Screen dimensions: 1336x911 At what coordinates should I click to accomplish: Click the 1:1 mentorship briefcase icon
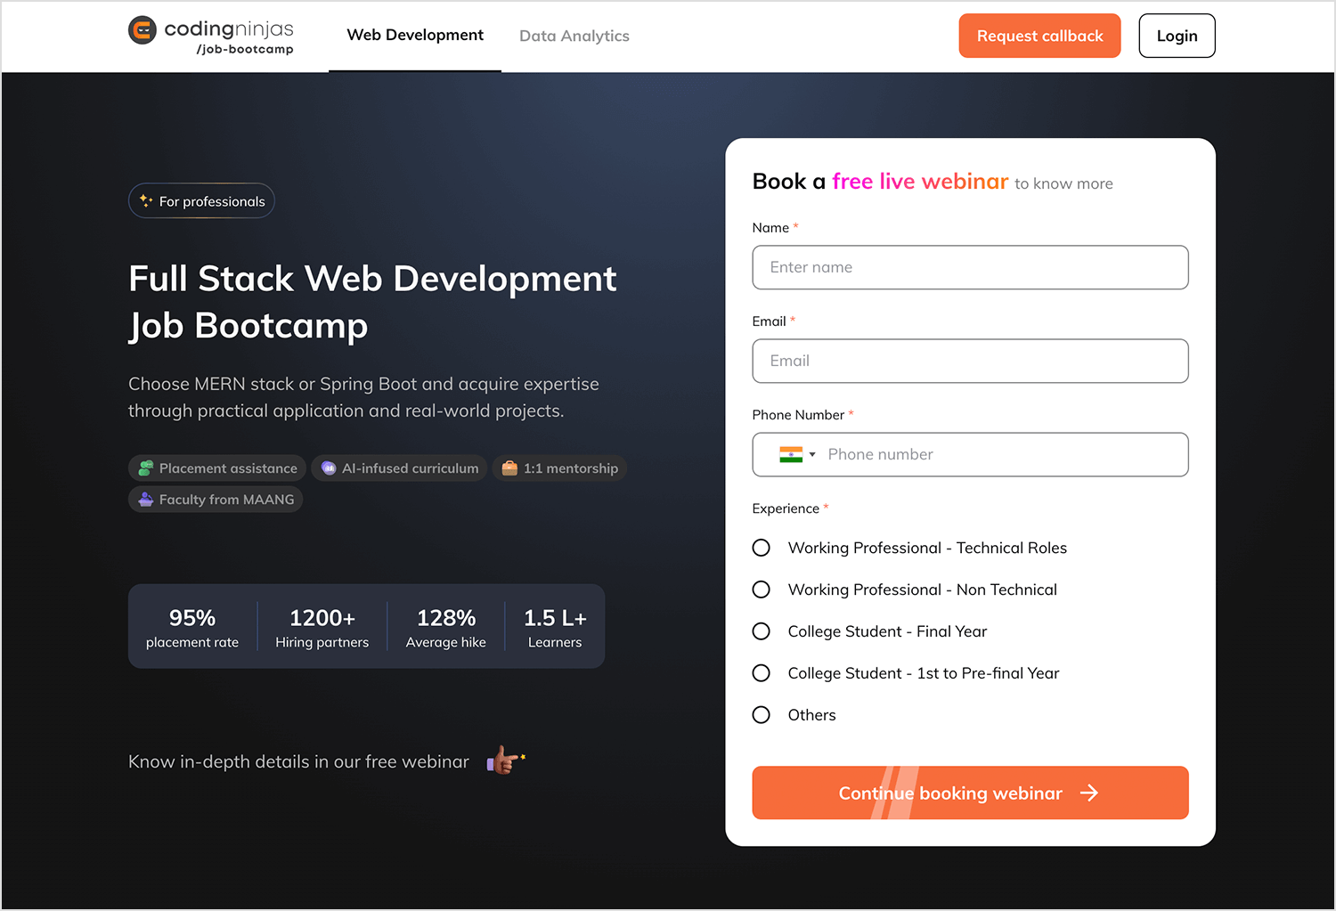coord(509,468)
